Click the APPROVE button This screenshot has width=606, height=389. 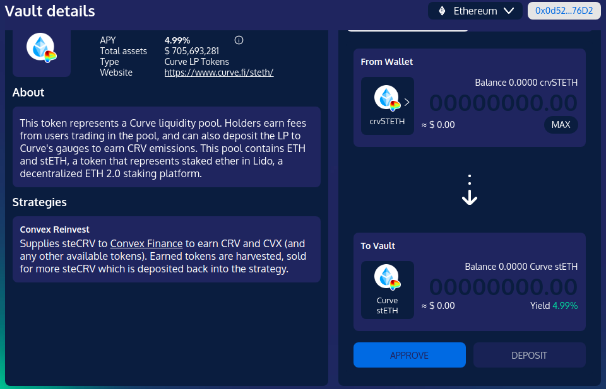tap(409, 355)
